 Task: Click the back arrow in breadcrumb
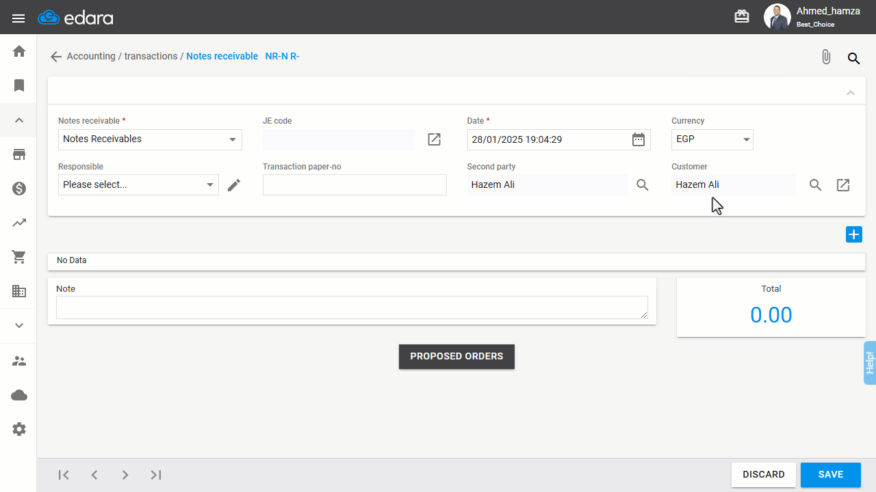[56, 57]
